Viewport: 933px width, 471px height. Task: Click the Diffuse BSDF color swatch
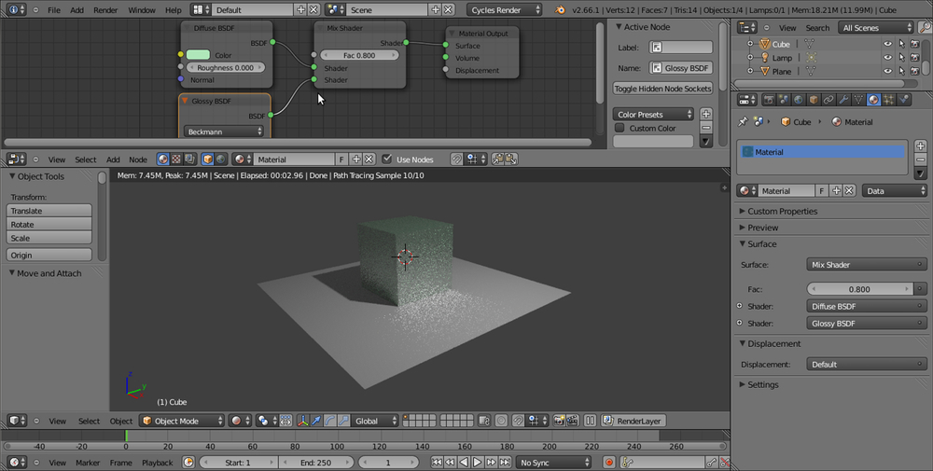[x=198, y=55]
